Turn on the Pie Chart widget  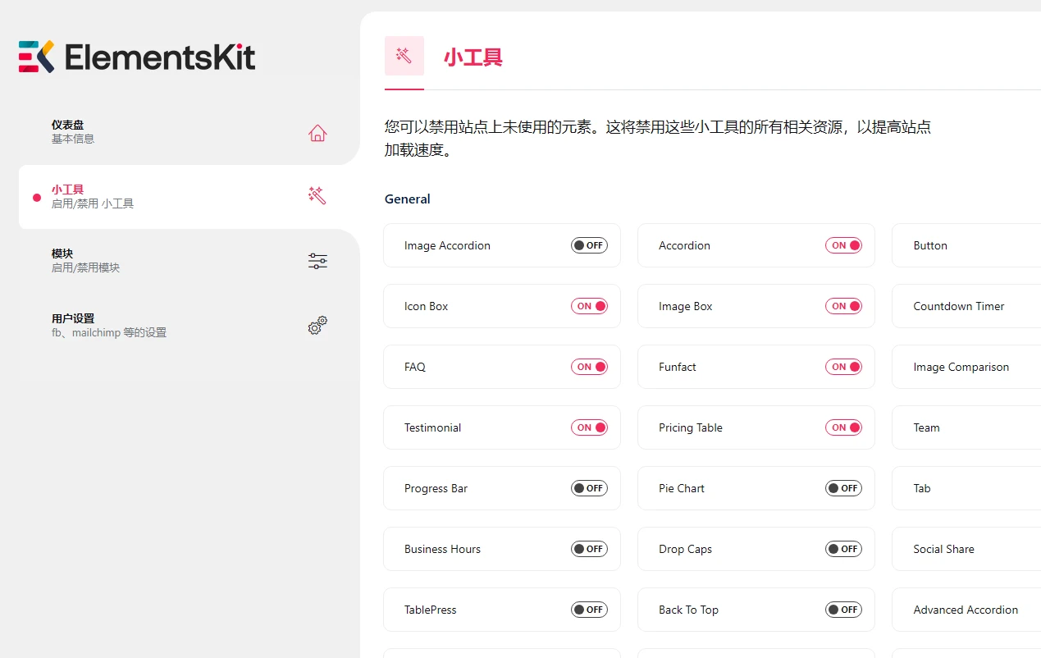[x=843, y=488]
